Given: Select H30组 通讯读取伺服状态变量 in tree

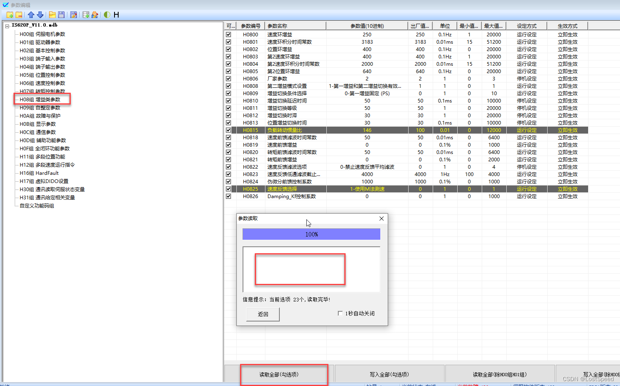Looking at the screenshot, I should tap(52, 190).
